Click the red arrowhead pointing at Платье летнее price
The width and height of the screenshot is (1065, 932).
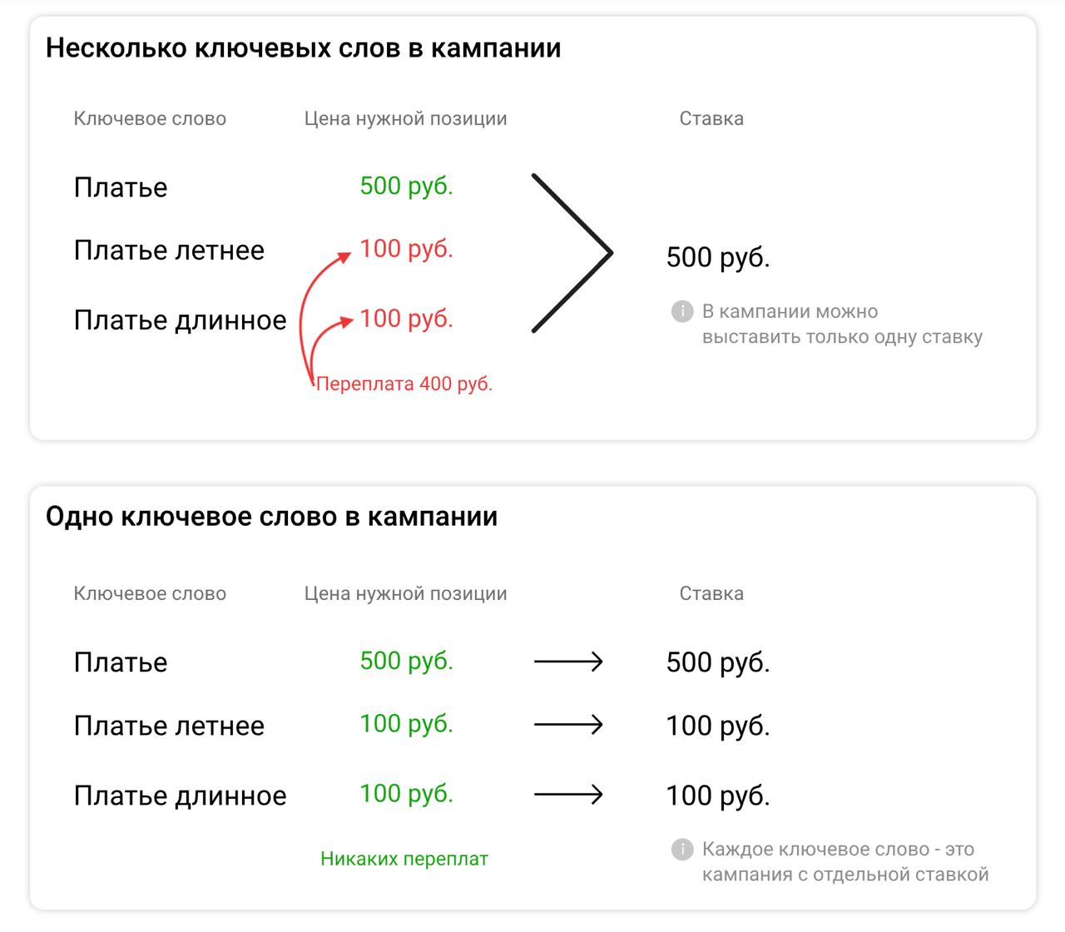click(x=343, y=257)
